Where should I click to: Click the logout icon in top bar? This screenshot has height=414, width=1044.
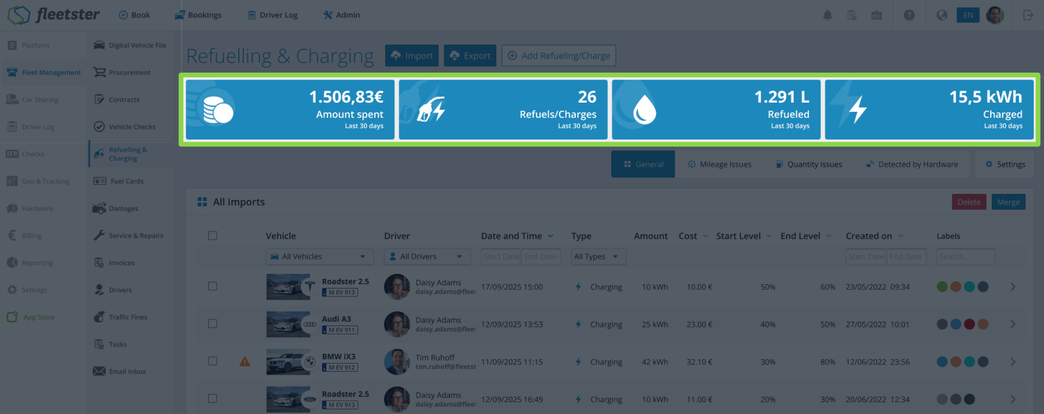1028,15
